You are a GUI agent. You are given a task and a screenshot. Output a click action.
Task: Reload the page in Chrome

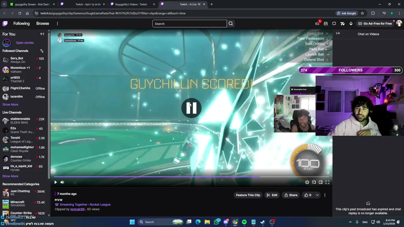[20, 13]
